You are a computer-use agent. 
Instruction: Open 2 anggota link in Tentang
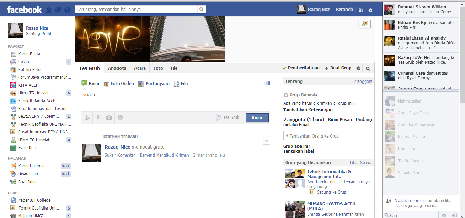363,81
